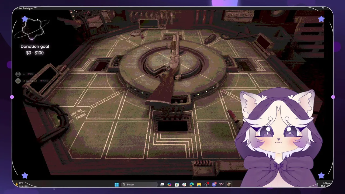Image resolution: width=345 pixels, height=194 pixels.
Task: Open File Explorer from the taskbar
Action: [x=199, y=185]
